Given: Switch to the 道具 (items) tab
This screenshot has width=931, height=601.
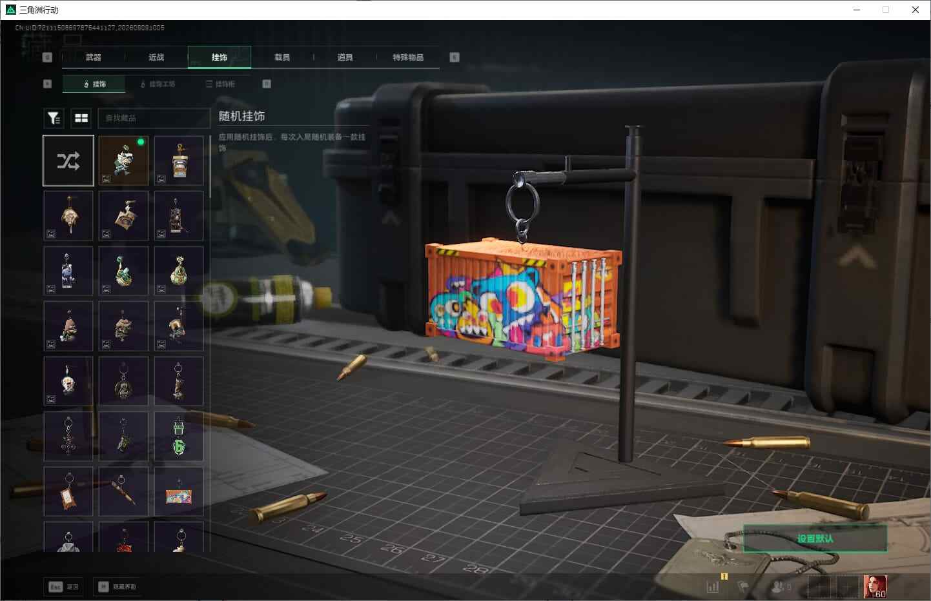Looking at the screenshot, I should [x=345, y=57].
